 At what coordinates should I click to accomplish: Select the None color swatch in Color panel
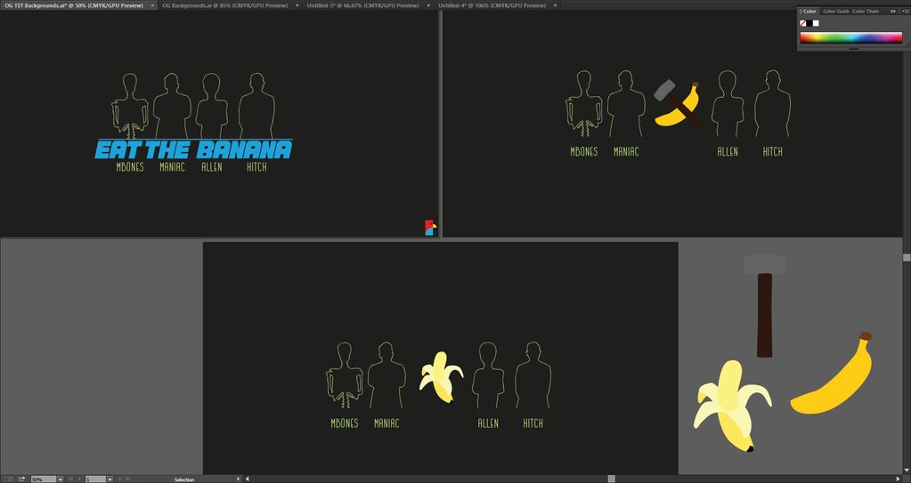(x=804, y=23)
